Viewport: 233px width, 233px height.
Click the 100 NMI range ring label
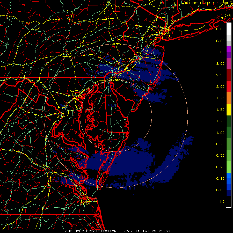[116, 44]
